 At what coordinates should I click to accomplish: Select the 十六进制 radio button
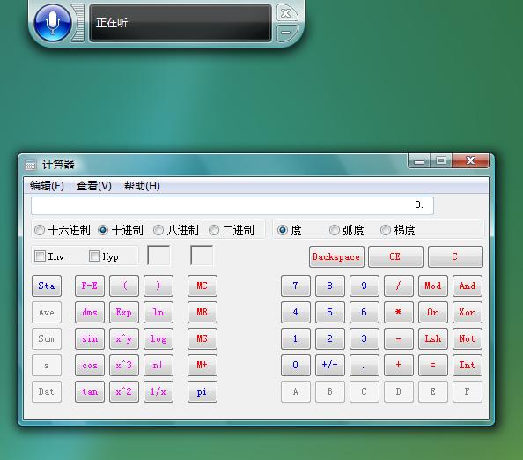coord(40,230)
